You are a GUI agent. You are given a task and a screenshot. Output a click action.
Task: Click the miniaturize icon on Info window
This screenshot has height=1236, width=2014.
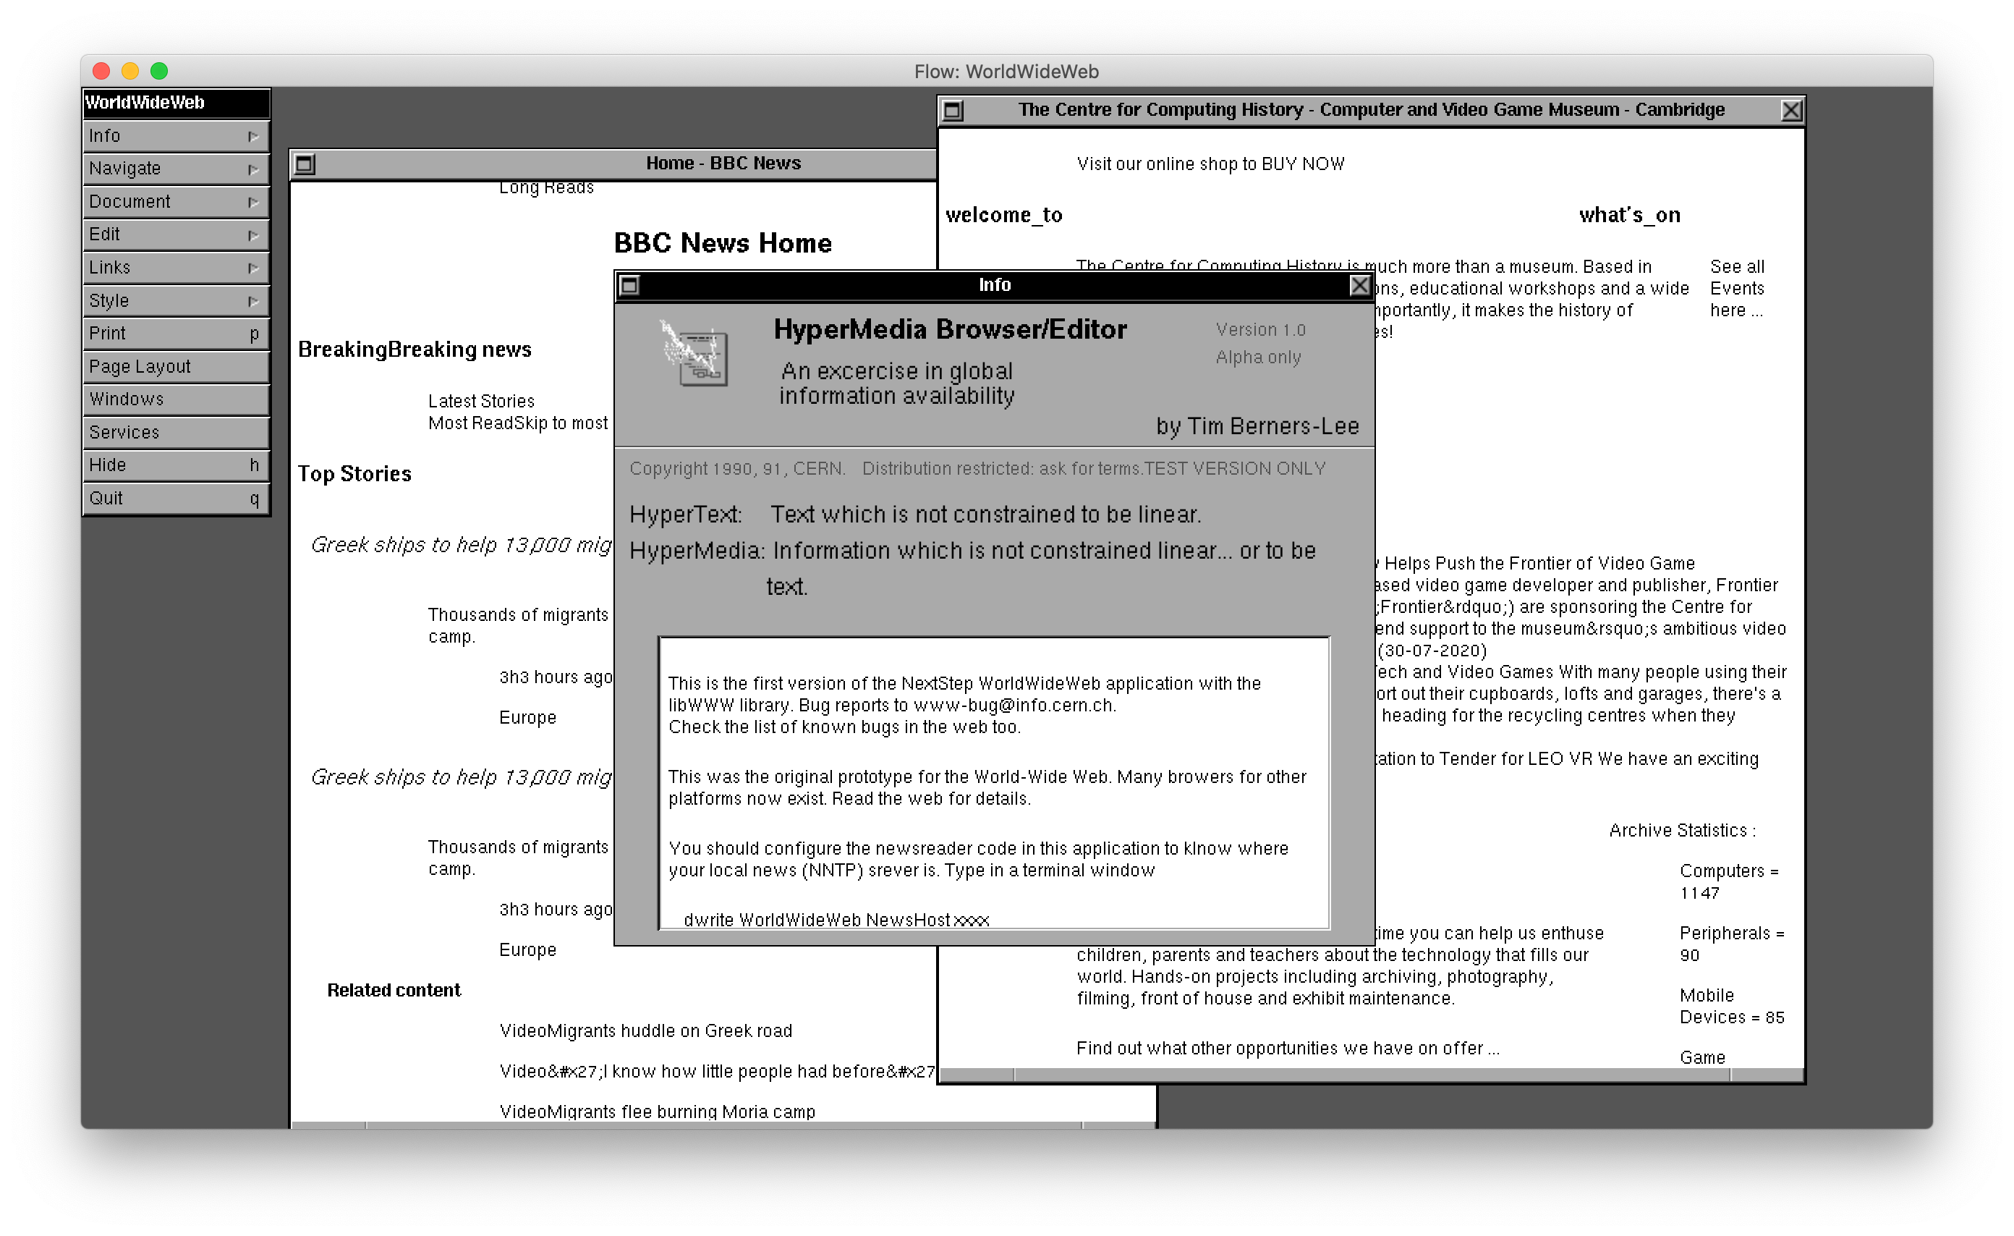click(x=629, y=285)
